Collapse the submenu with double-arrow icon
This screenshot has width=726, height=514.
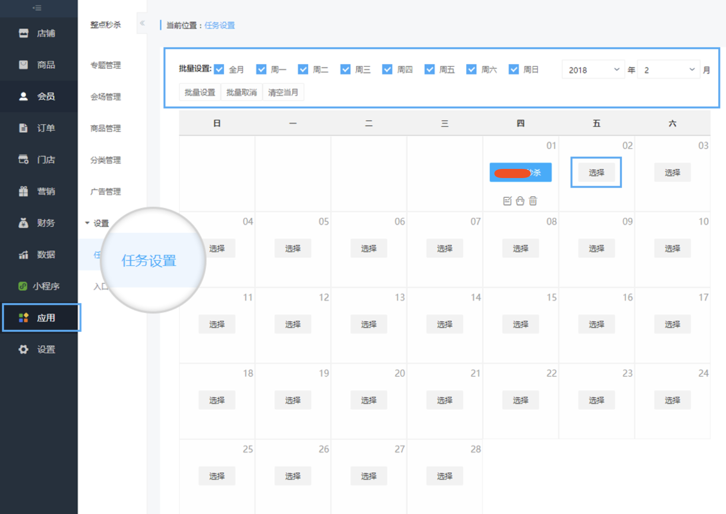[x=142, y=23]
